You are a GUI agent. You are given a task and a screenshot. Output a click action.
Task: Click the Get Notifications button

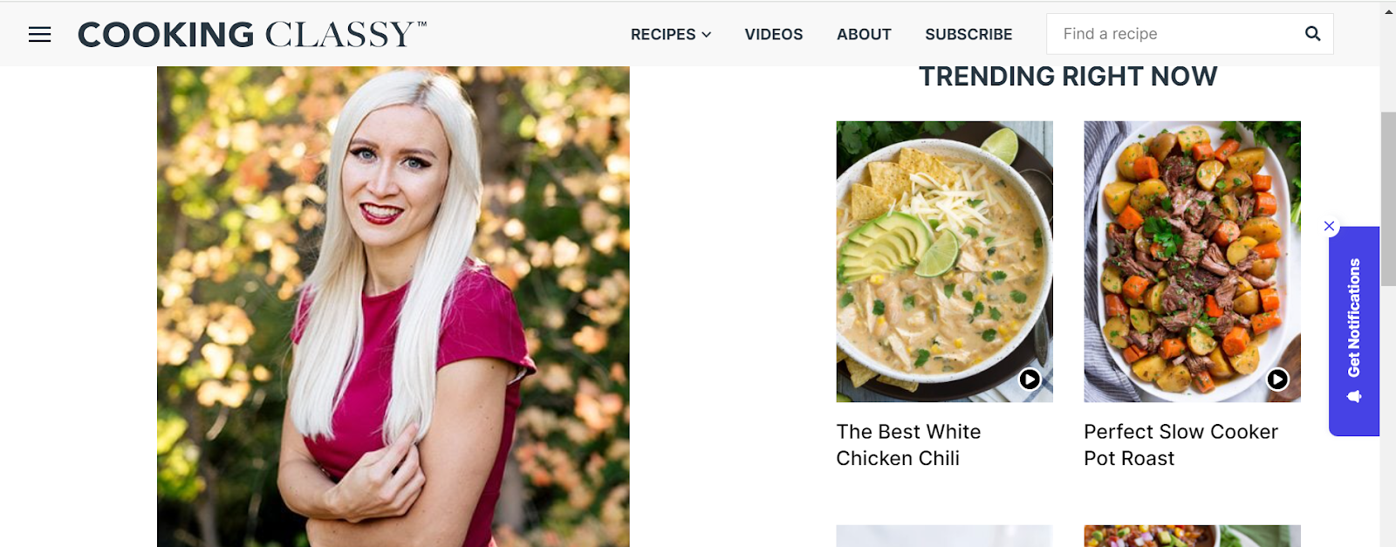click(x=1354, y=331)
